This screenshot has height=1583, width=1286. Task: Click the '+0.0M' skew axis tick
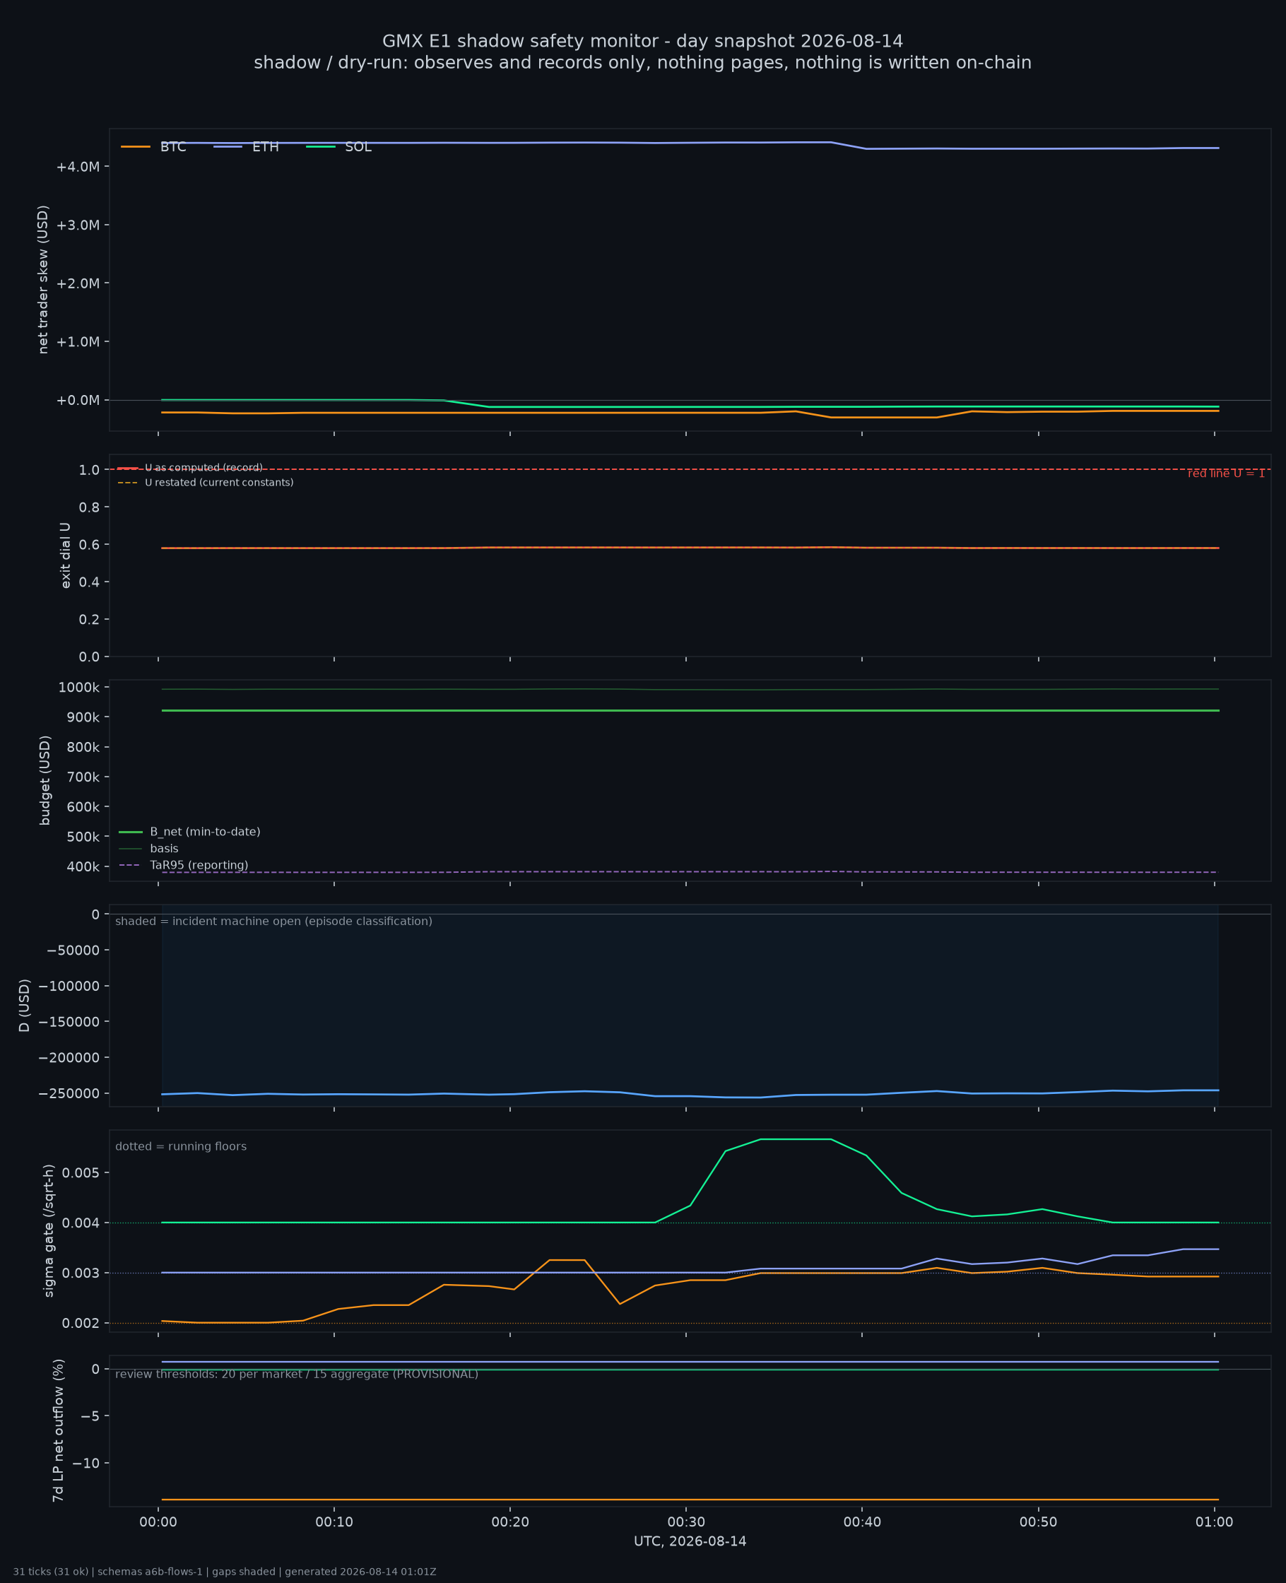(x=78, y=401)
